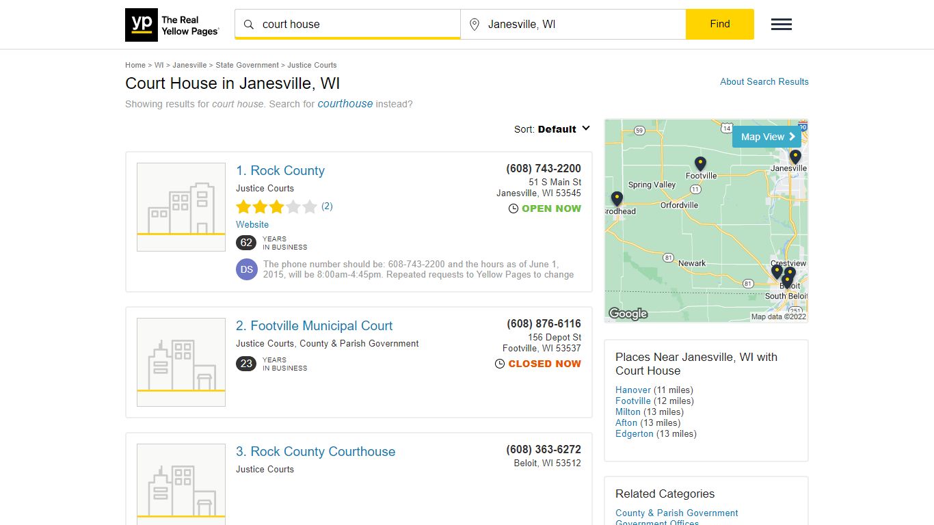The image size is (934, 525).
Task: Open the (2) reviews link
Action: tap(327, 206)
